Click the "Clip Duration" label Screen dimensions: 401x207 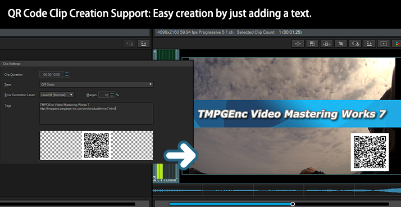(x=14, y=75)
